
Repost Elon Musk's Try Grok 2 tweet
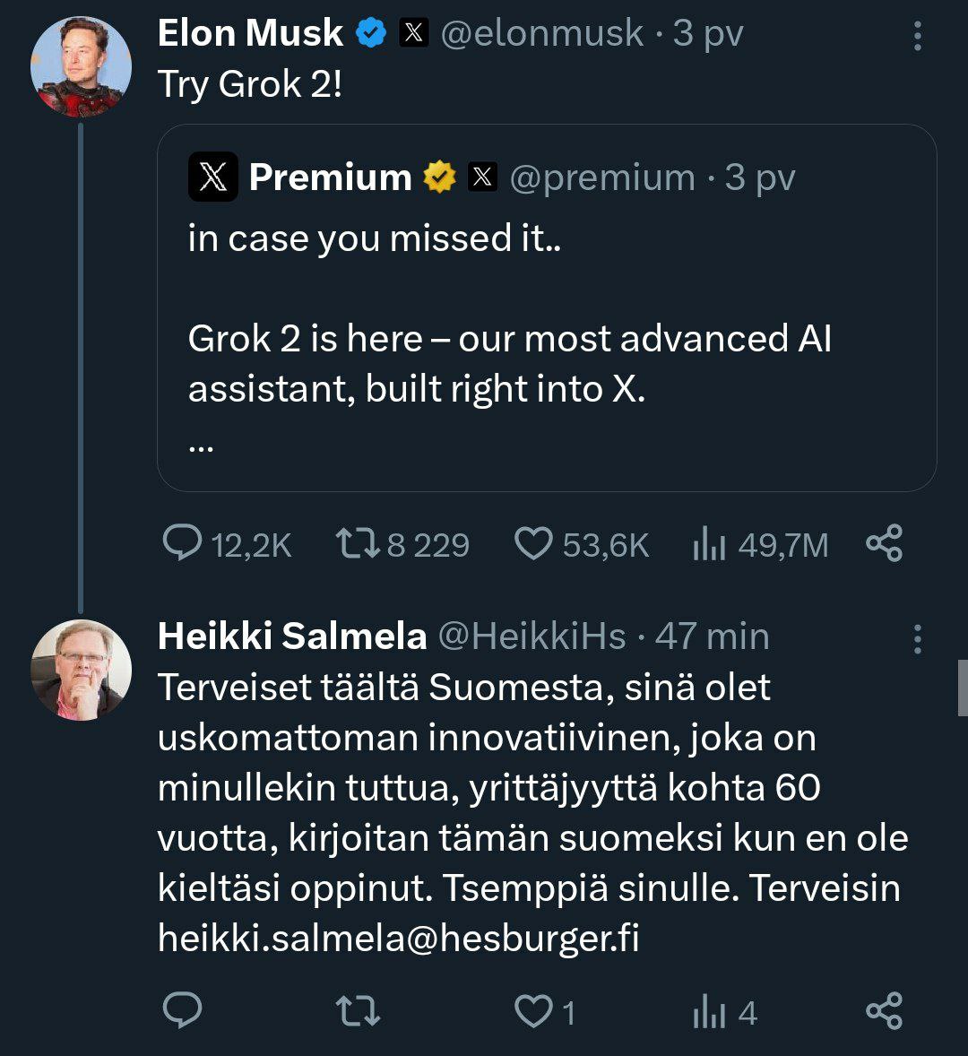tap(357, 544)
